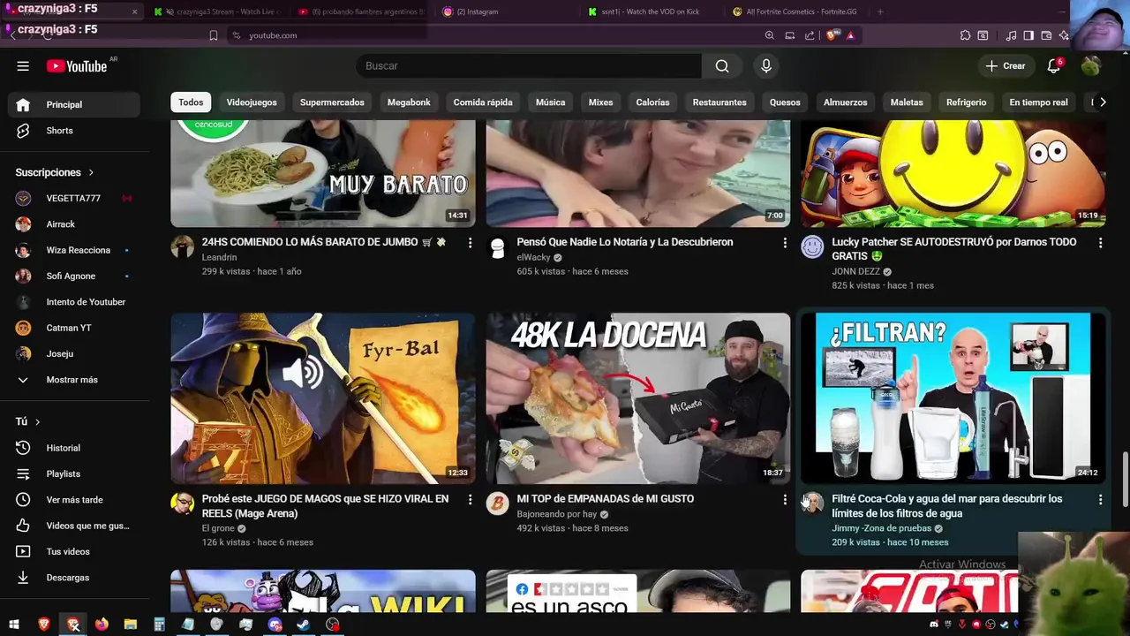Screen dimensions: 1130x636
Task: Start voice search with microphone icon
Action: click(x=766, y=66)
